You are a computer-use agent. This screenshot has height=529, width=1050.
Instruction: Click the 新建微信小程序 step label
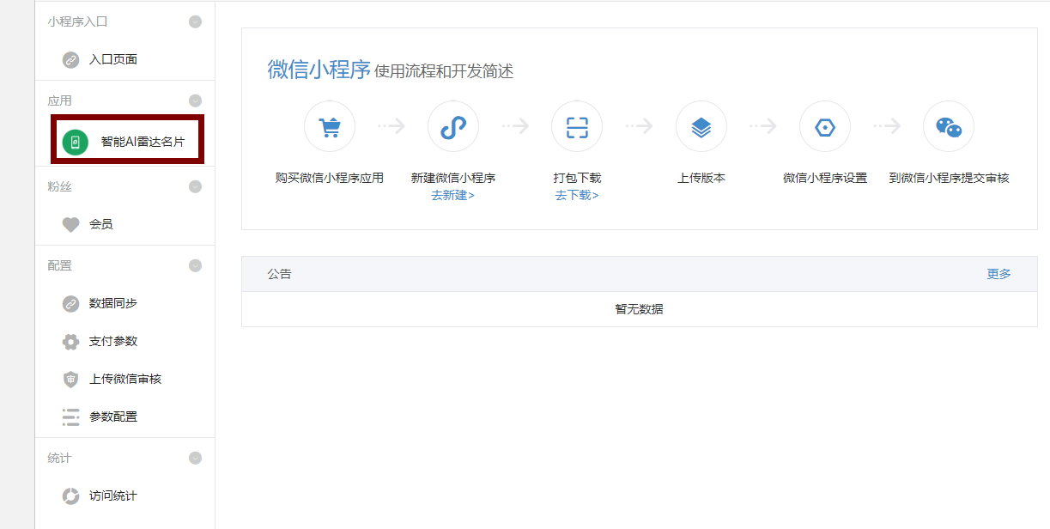pyautogui.click(x=453, y=178)
